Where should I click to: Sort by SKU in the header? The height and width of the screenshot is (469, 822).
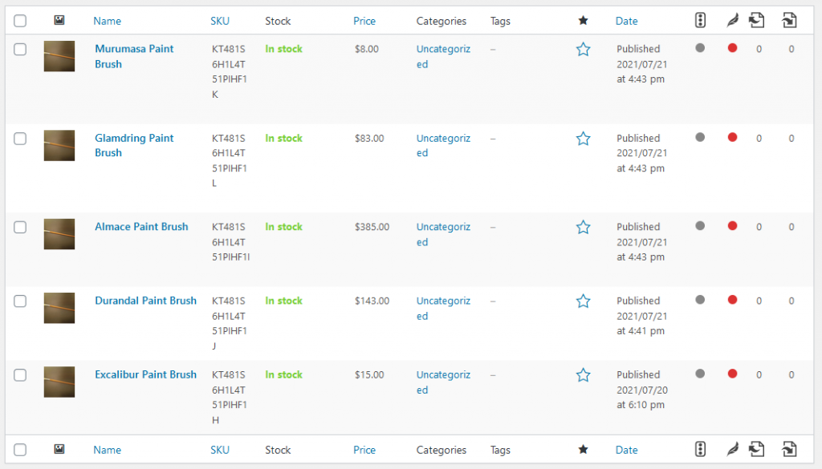pyautogui.click(x=220, y=21)
